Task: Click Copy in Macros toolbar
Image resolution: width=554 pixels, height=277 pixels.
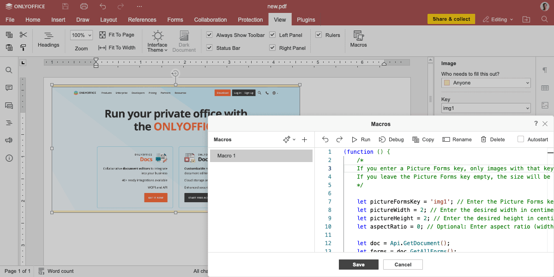Action: [423, 139]
